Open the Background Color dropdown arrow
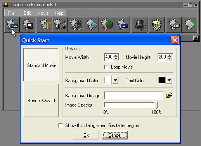The height and width of the screenshot is (146, 201). 115,80
